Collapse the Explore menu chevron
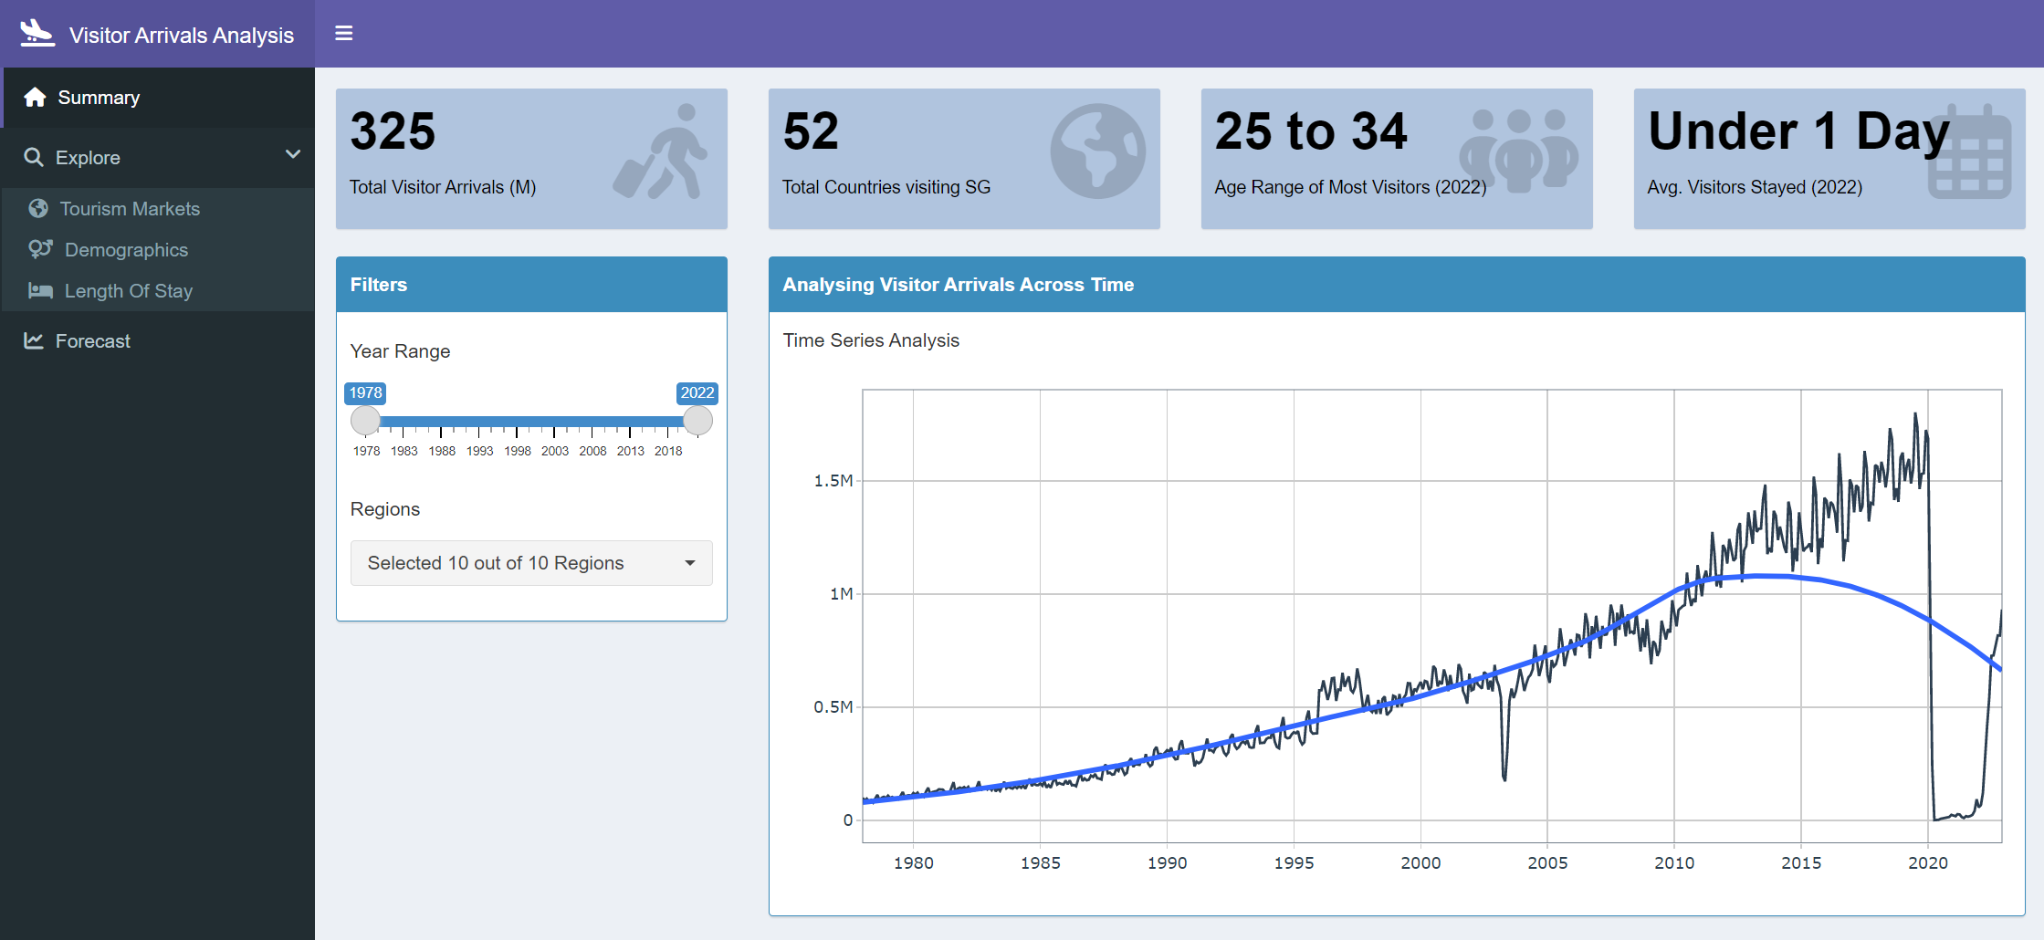This screenshot has width=2044, height=940. pos(293,155)
